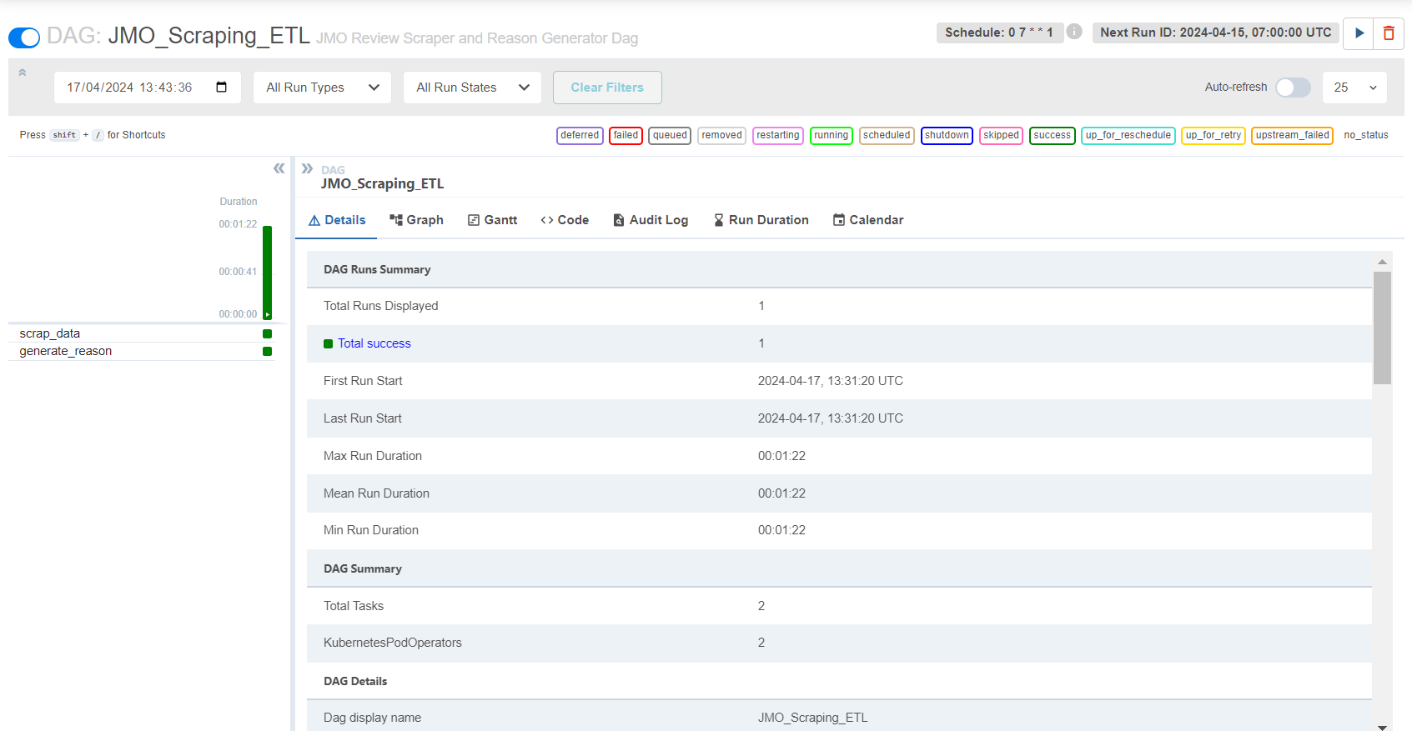Click the Total Runs Displayed label
Image resolution: width=1412 pixels, height=731 pixels.
pyautogui.click(x=380, y=306)
